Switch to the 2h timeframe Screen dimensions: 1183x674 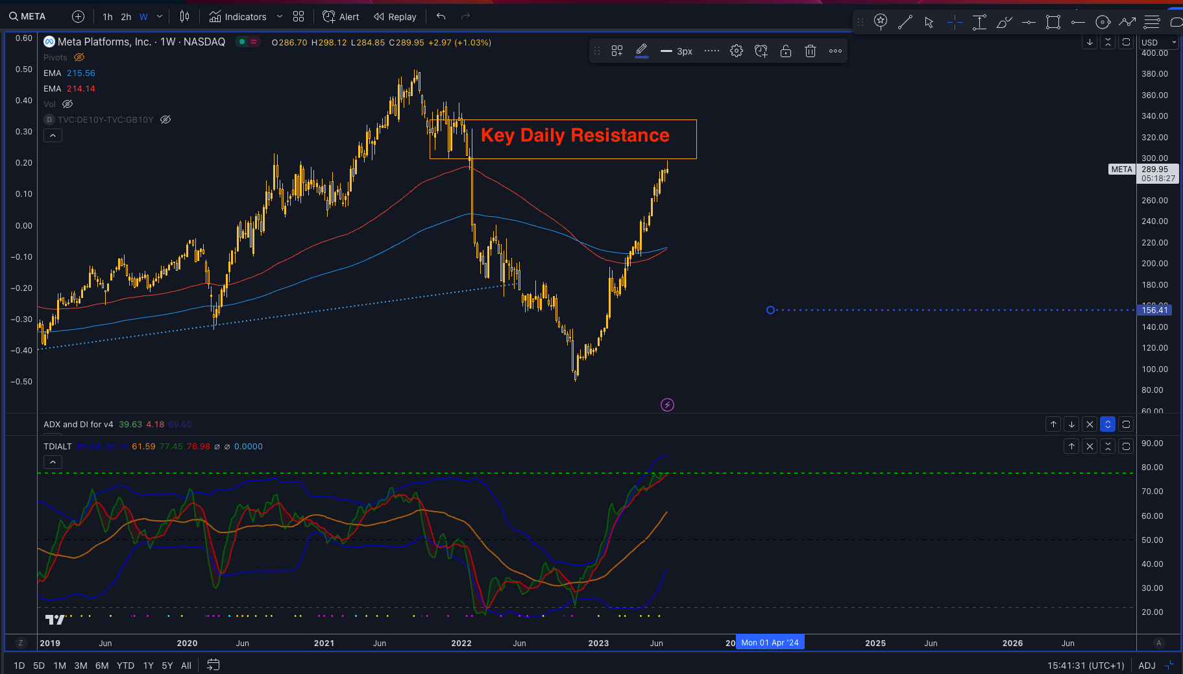click(x=126, y=17)
